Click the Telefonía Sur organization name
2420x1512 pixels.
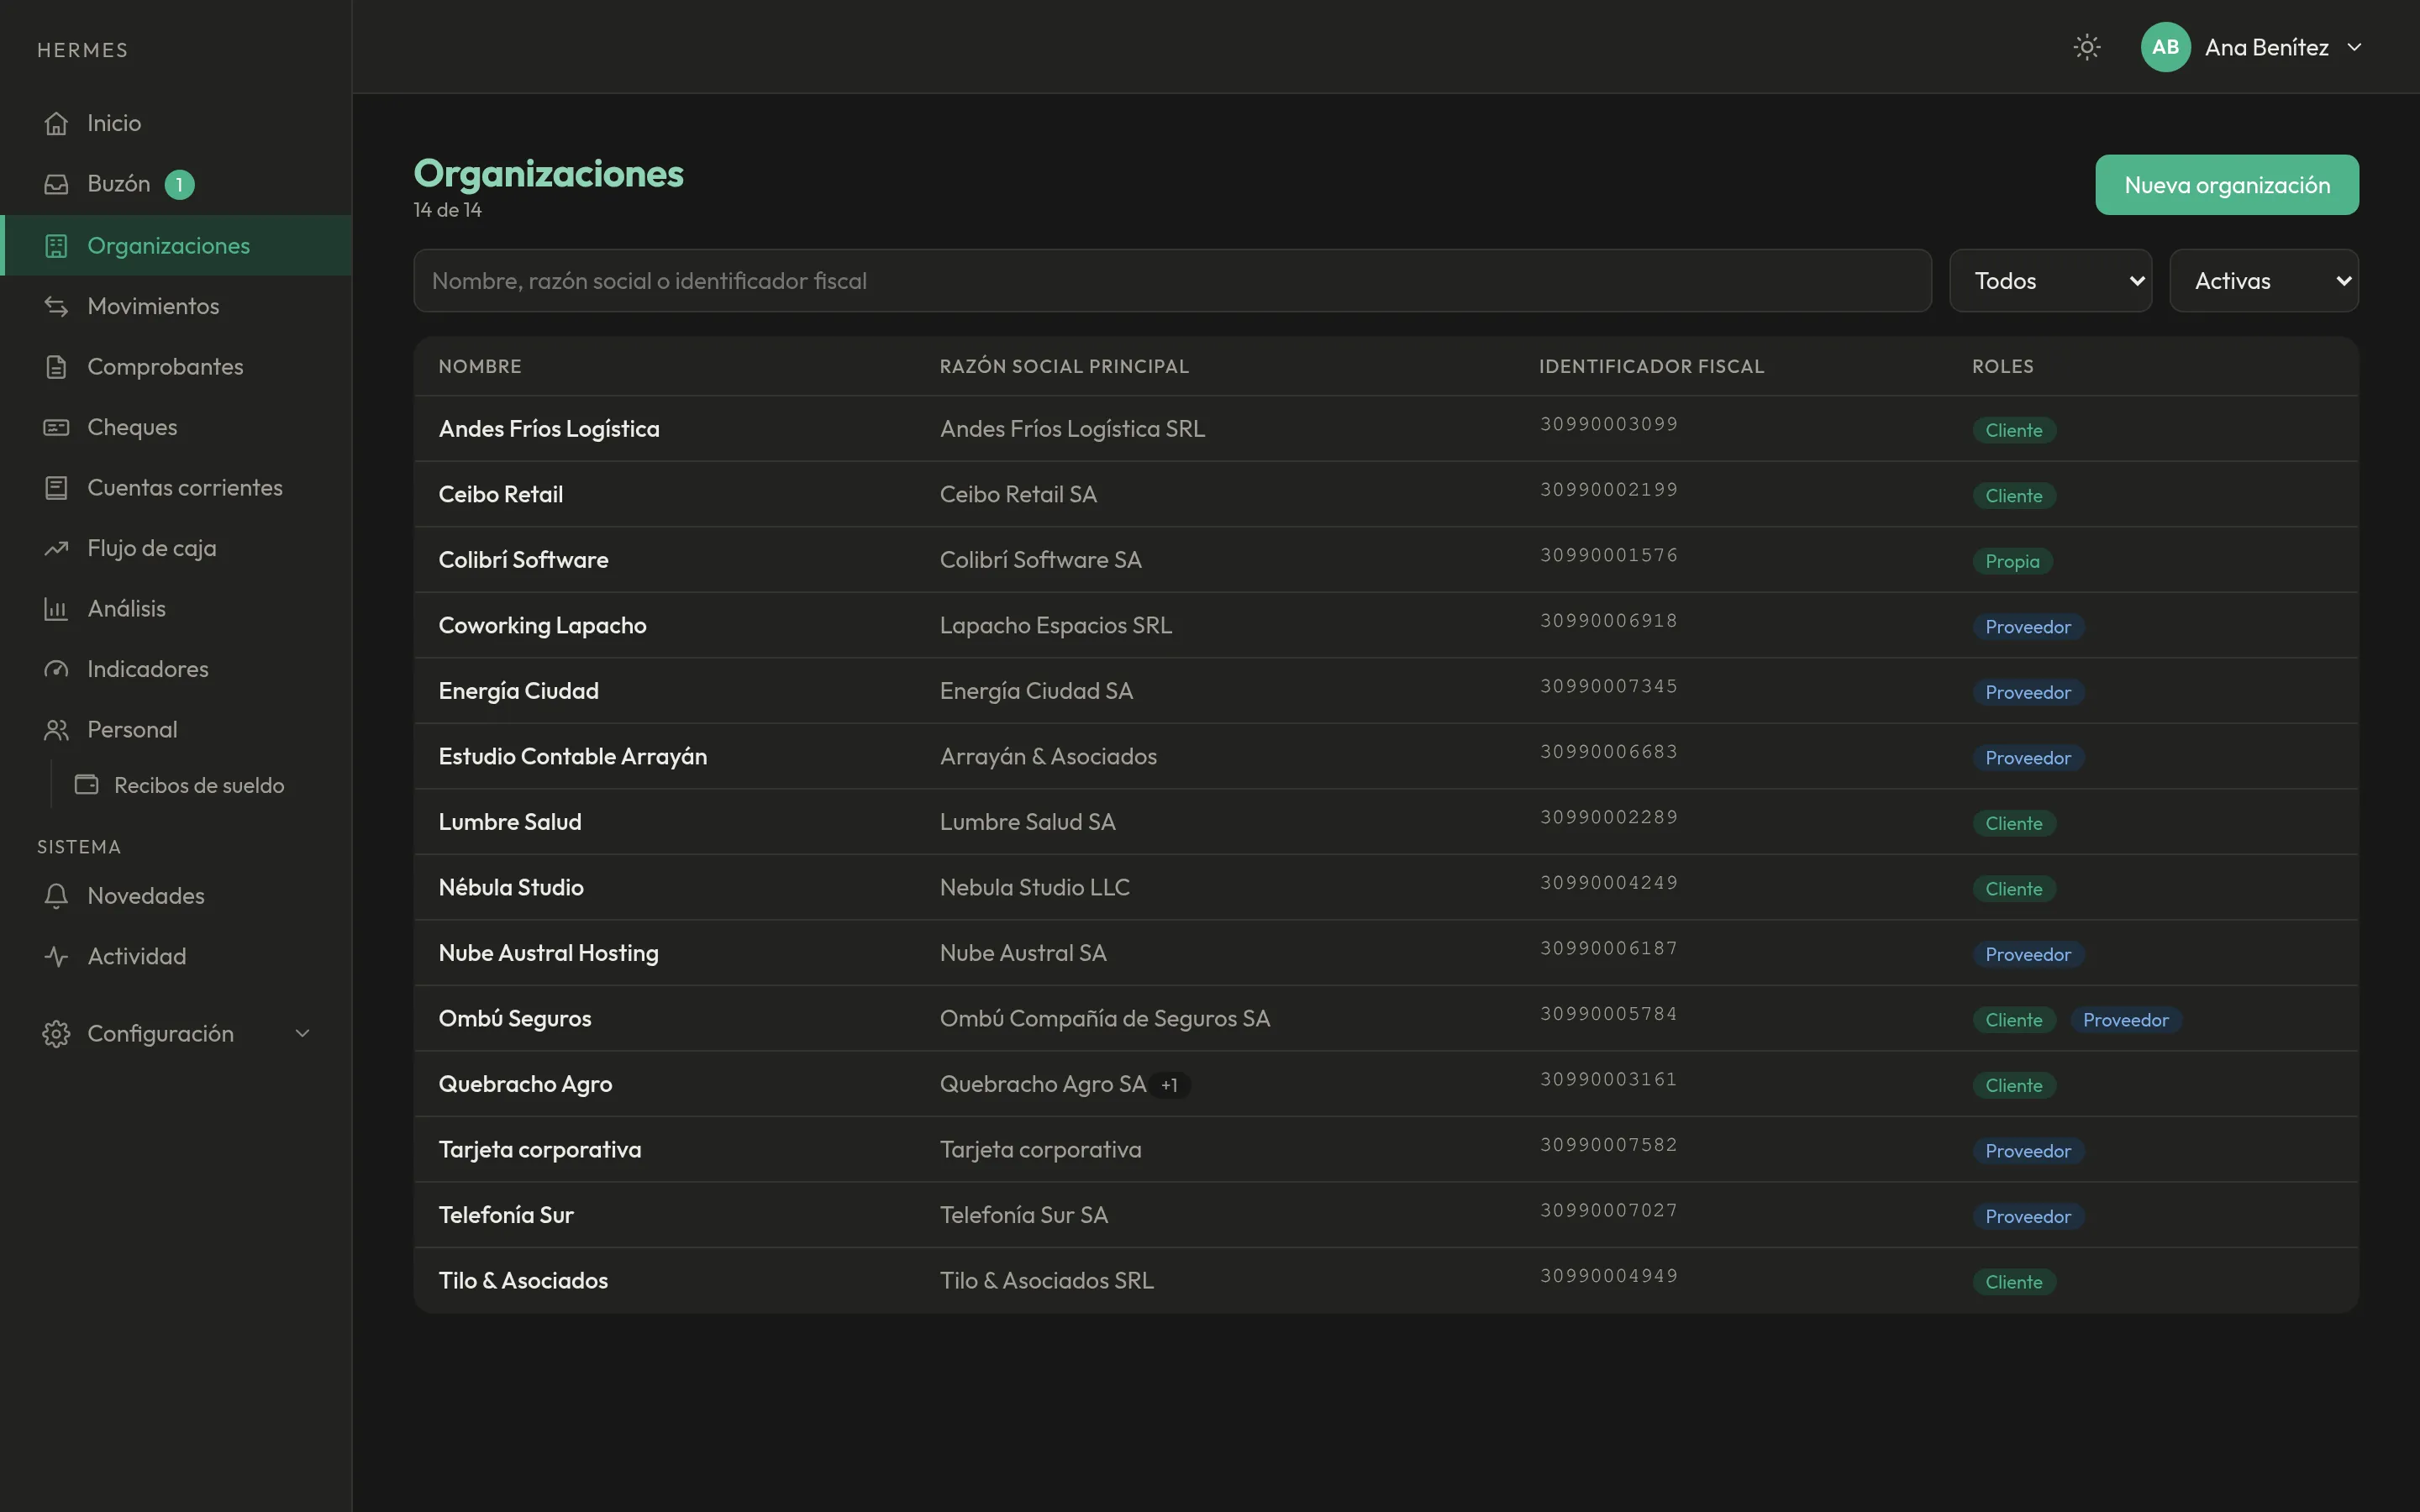pyautogui.click(x=506, y=1215)
